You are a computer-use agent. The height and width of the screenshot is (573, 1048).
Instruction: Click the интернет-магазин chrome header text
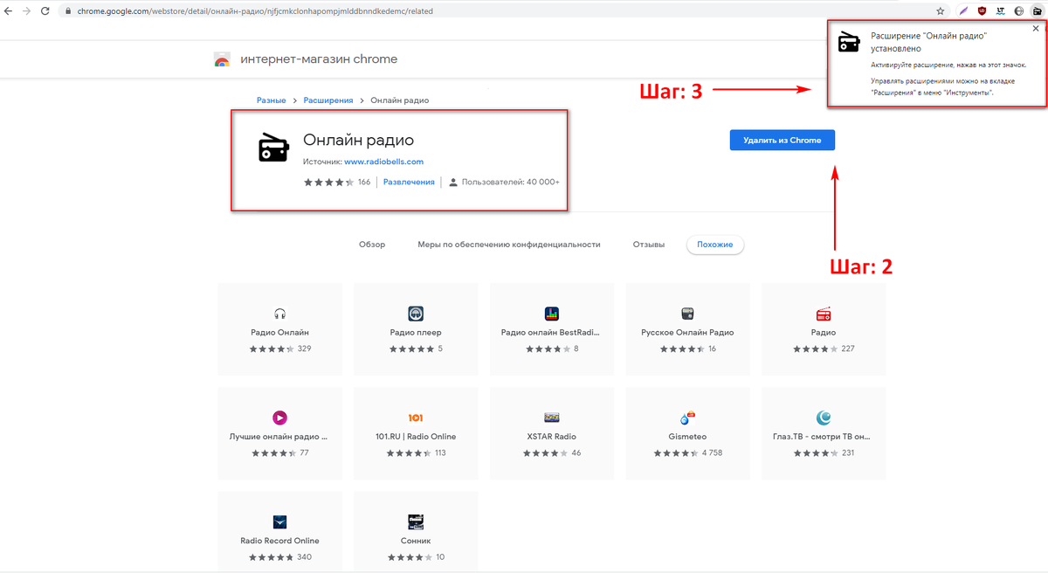[x=319, y=59]
